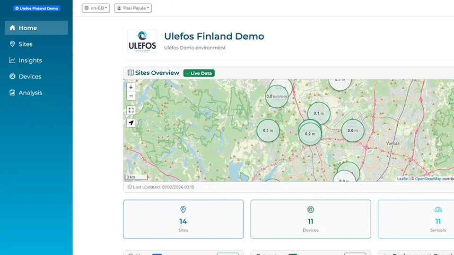Open Insights from the sidebar
The image size is (454, 255).
[36, 60]
